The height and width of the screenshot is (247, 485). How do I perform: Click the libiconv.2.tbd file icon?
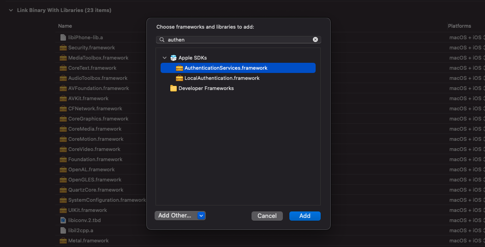pyautogui.click(x=63, y=220)
